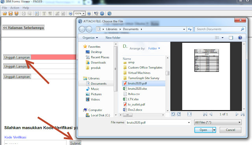The height and width of the screenshot is (145, 252).
Task: Select Libraries in the address breadcrumb
Action: pyautogui.click(x=111, y=29)
